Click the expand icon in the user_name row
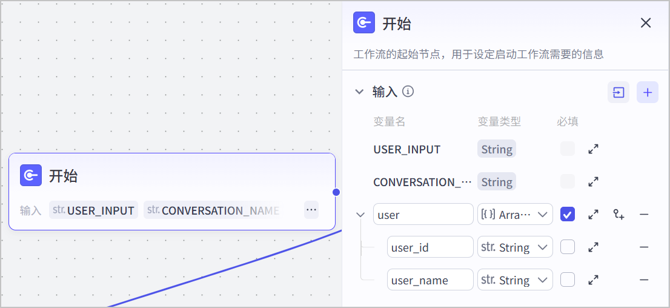670x308 pixels. [593, 280]
